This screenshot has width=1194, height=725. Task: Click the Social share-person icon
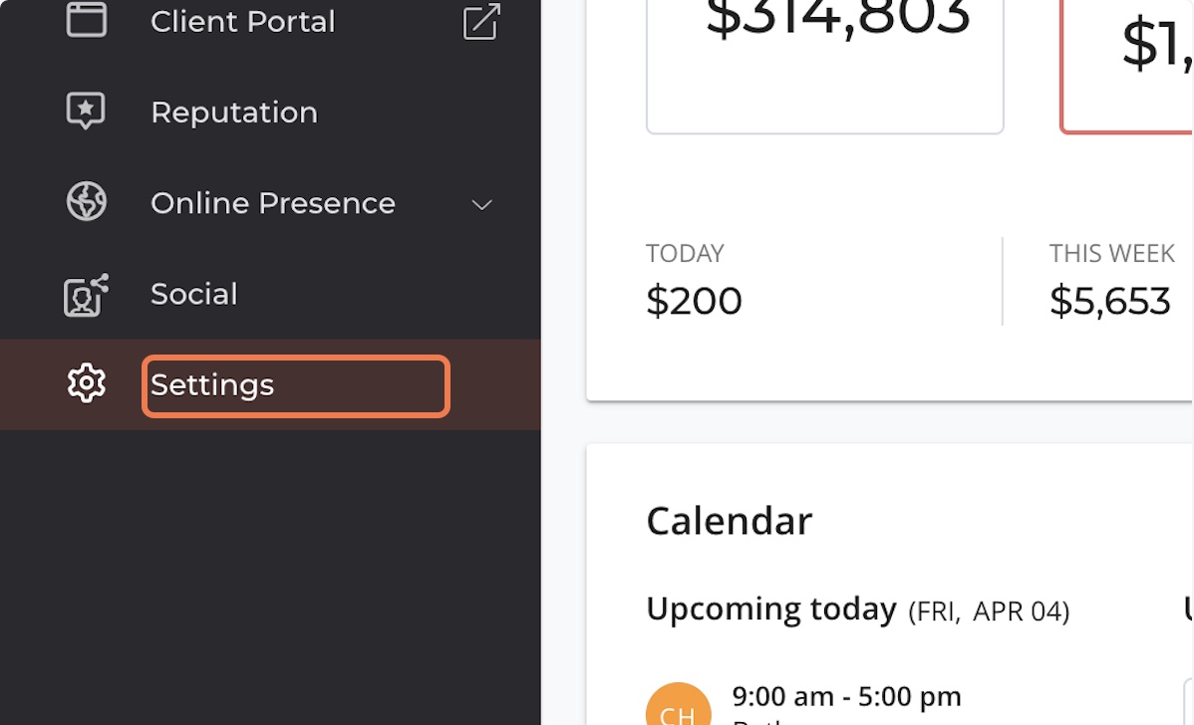pyautogui.click(x=87, y=294)
